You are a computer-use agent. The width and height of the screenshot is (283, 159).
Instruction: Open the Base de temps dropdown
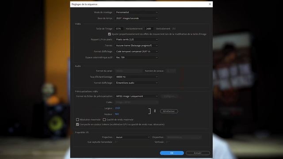pos(137,18)
